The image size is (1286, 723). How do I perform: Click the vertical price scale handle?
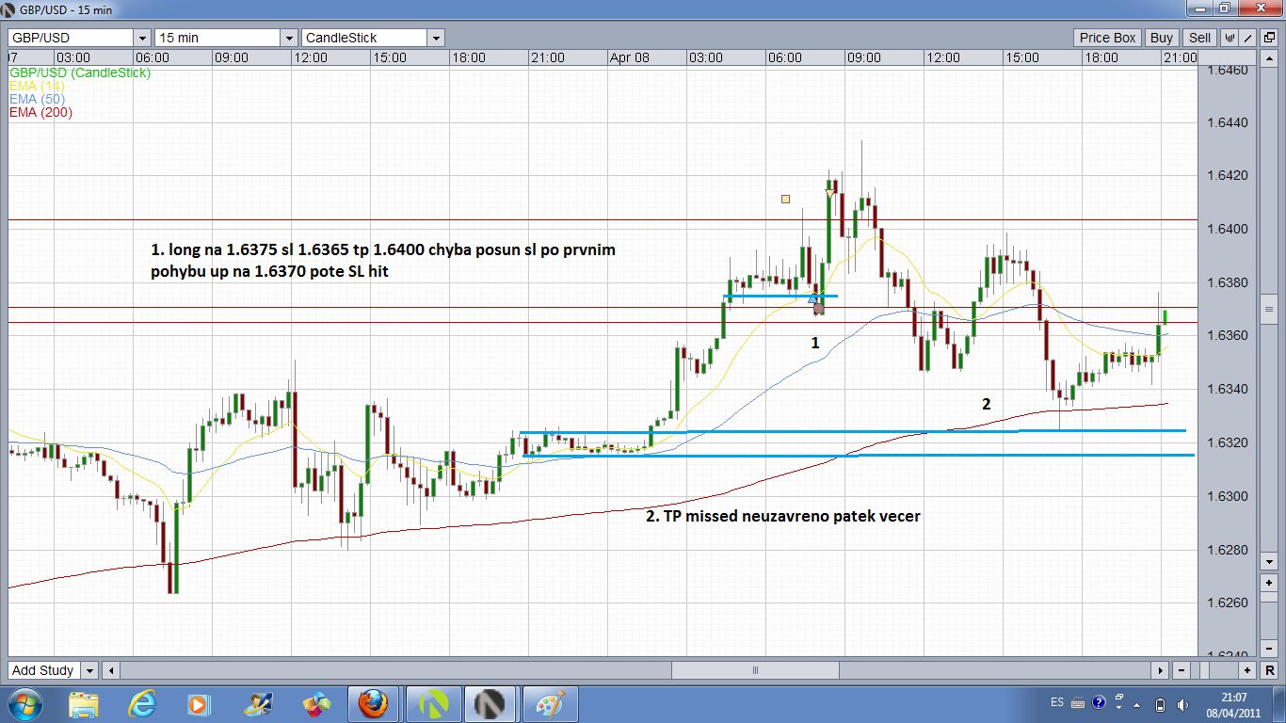[1269, 309]
